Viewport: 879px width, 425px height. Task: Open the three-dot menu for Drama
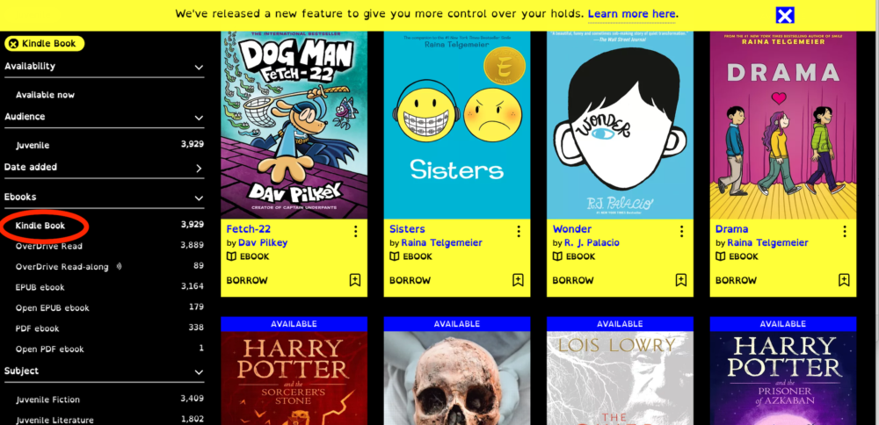[845, 231]
